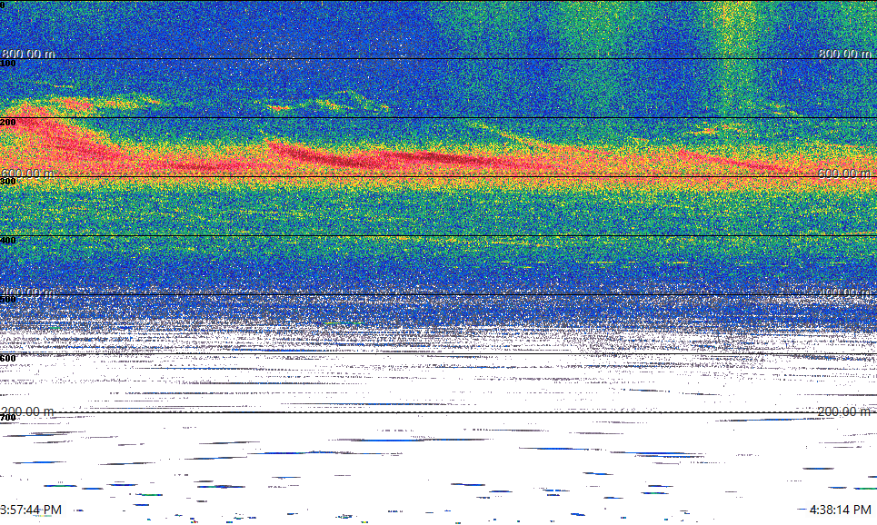Image resolution: width=877 pixels, height=525 pixels.
Task: Click the right 200.00 m altitude label
Action: pyautogui.click(x=845, y=411)
